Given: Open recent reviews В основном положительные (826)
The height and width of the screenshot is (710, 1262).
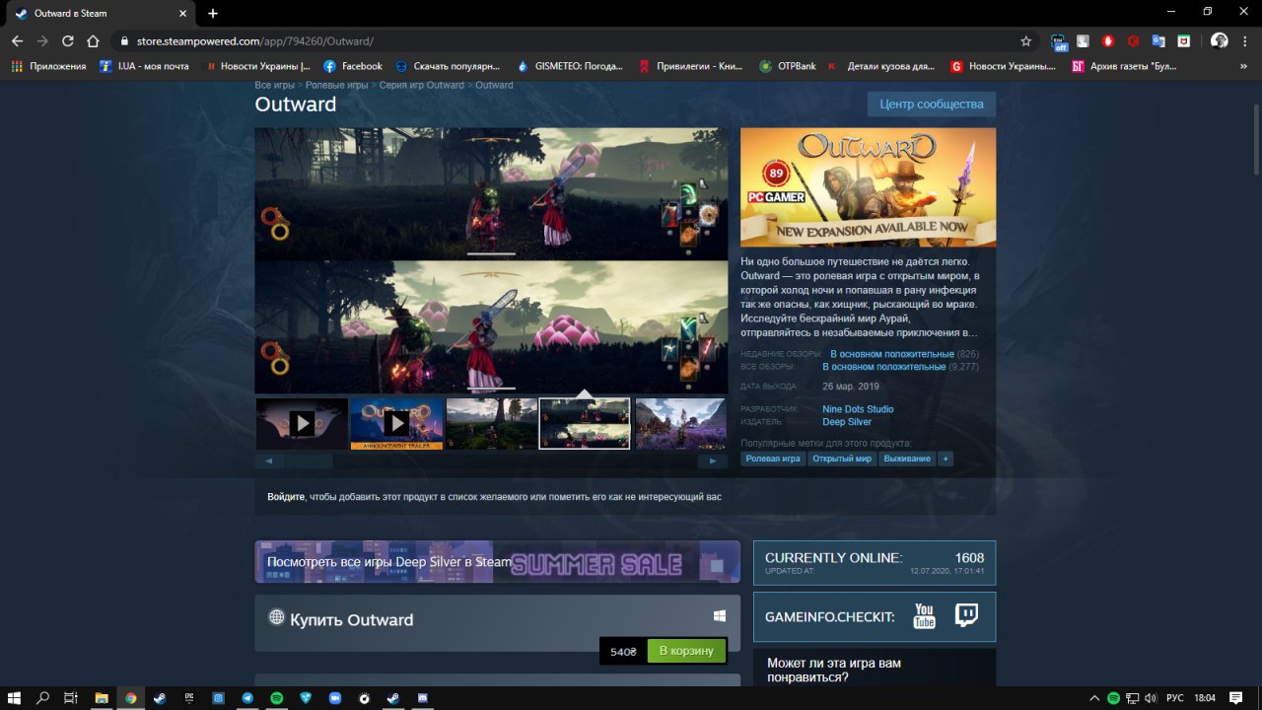Looking at the screenshot, I should pos(892,354).
